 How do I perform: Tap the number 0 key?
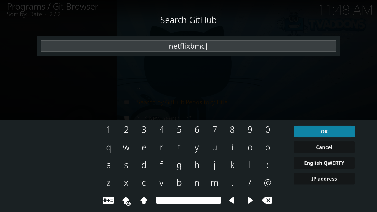[x=267, y=130]
